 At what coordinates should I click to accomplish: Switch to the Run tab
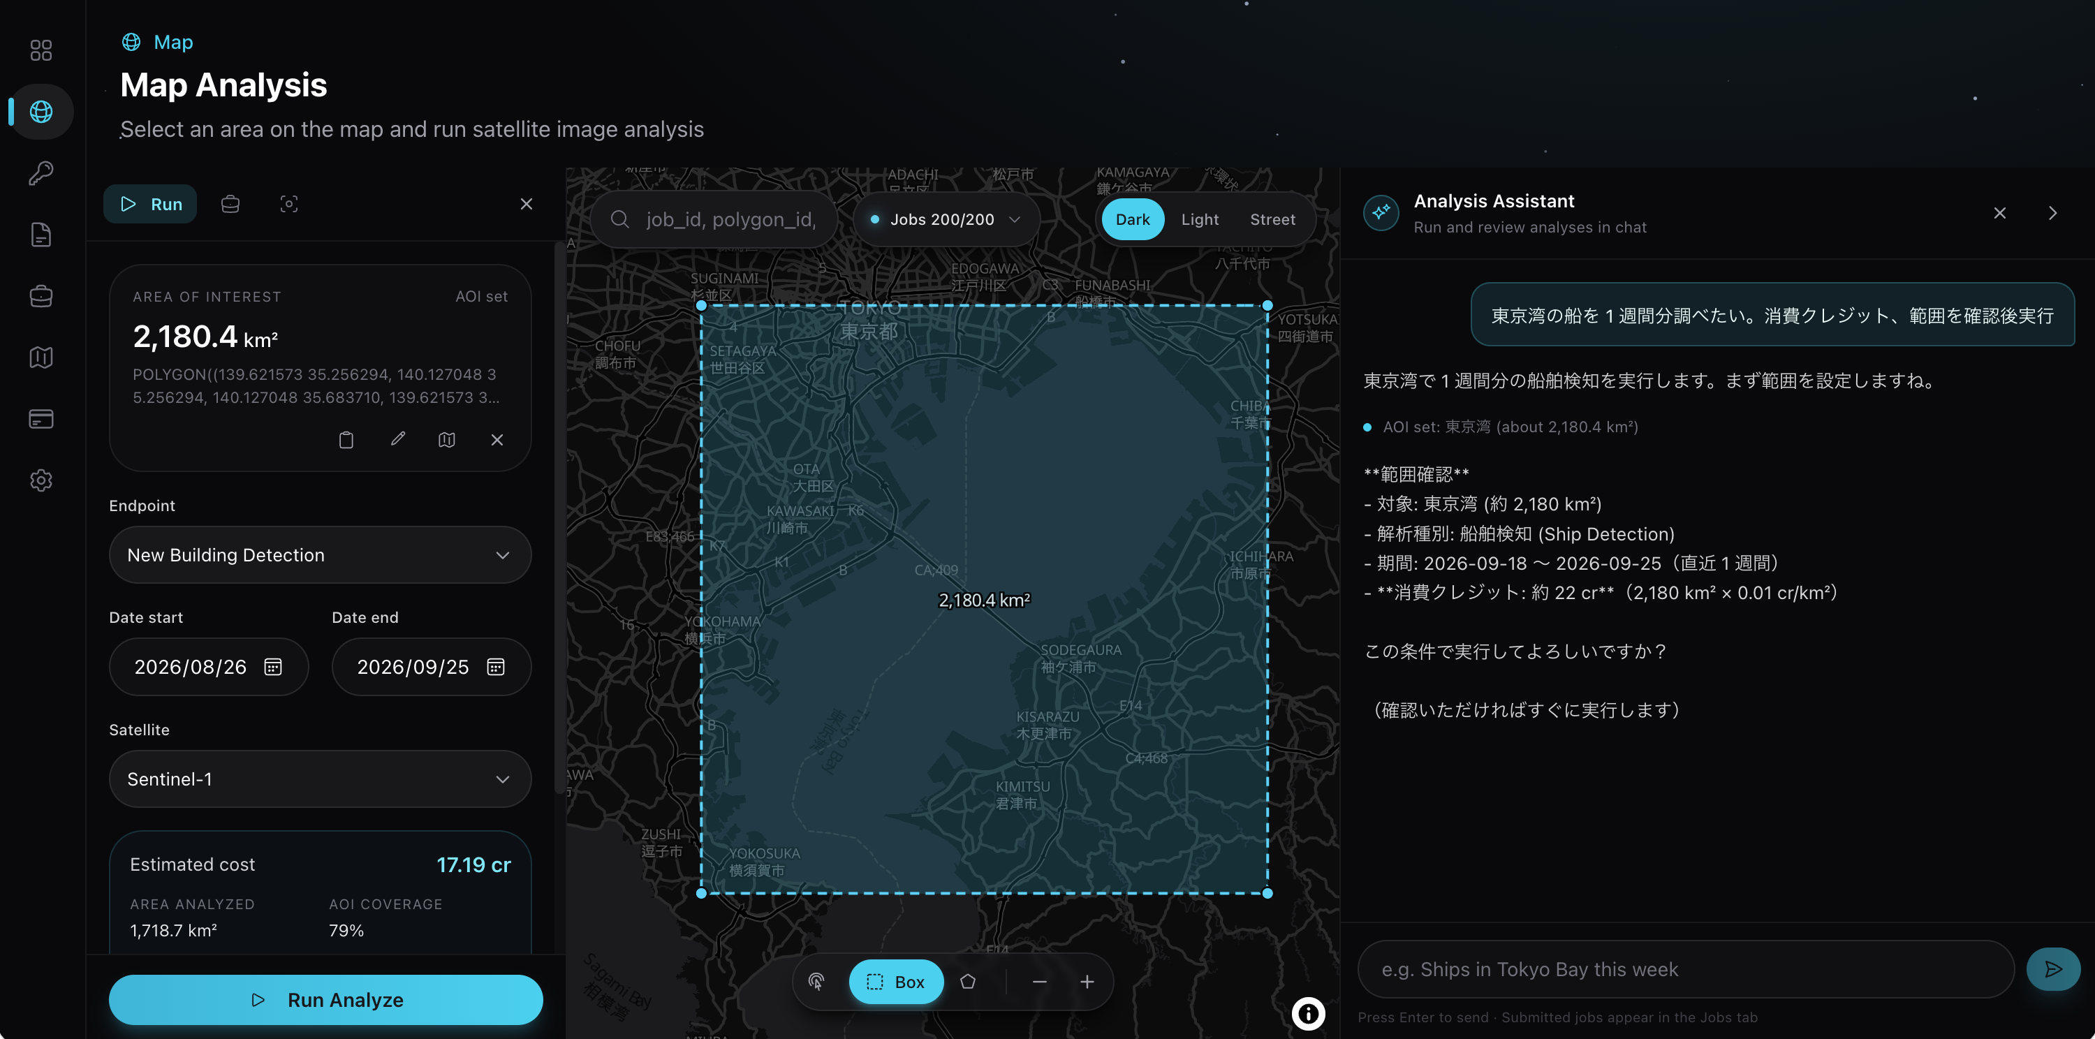[x=150, y=204]
